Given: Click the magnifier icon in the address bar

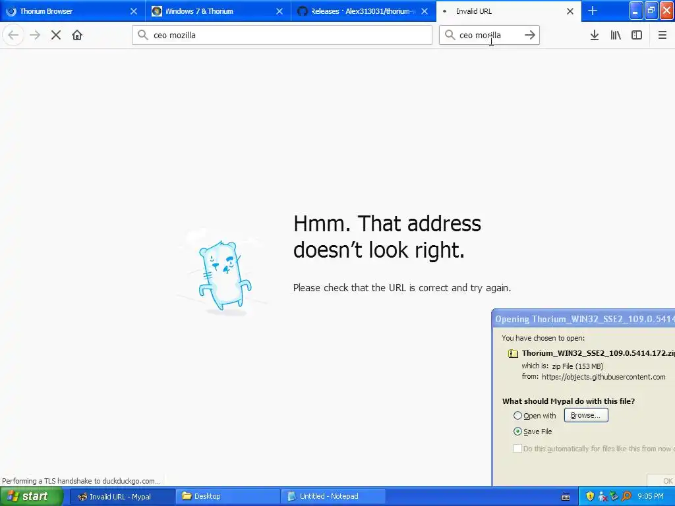Looking at the screenshot, I should click(x=143, y=35).
